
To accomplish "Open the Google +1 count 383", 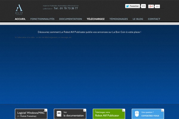I will (157, 7).
